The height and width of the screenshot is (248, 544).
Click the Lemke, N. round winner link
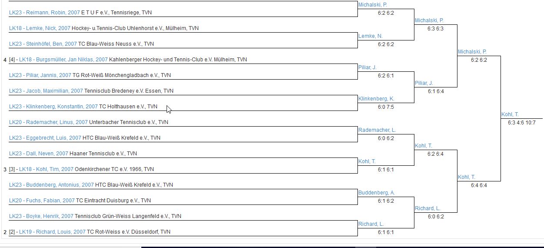370,36
